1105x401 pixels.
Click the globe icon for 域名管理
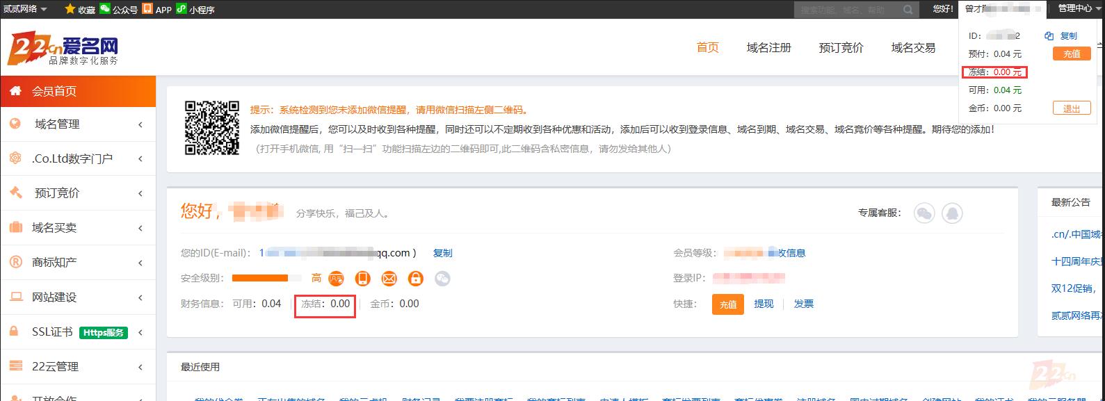(x=15, y=124)
